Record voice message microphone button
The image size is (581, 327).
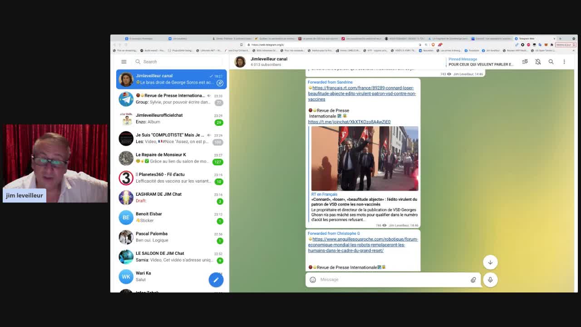coord(490,280)
